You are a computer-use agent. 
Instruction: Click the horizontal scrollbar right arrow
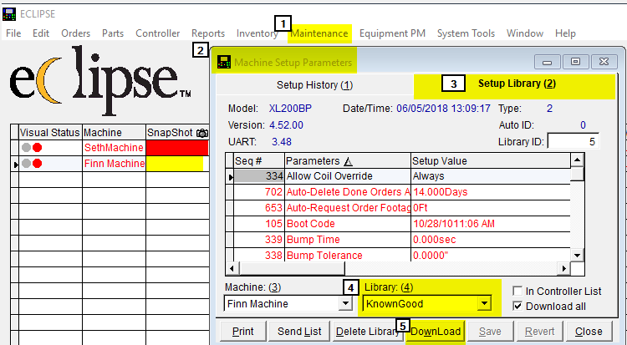click(x=563, y=269)
